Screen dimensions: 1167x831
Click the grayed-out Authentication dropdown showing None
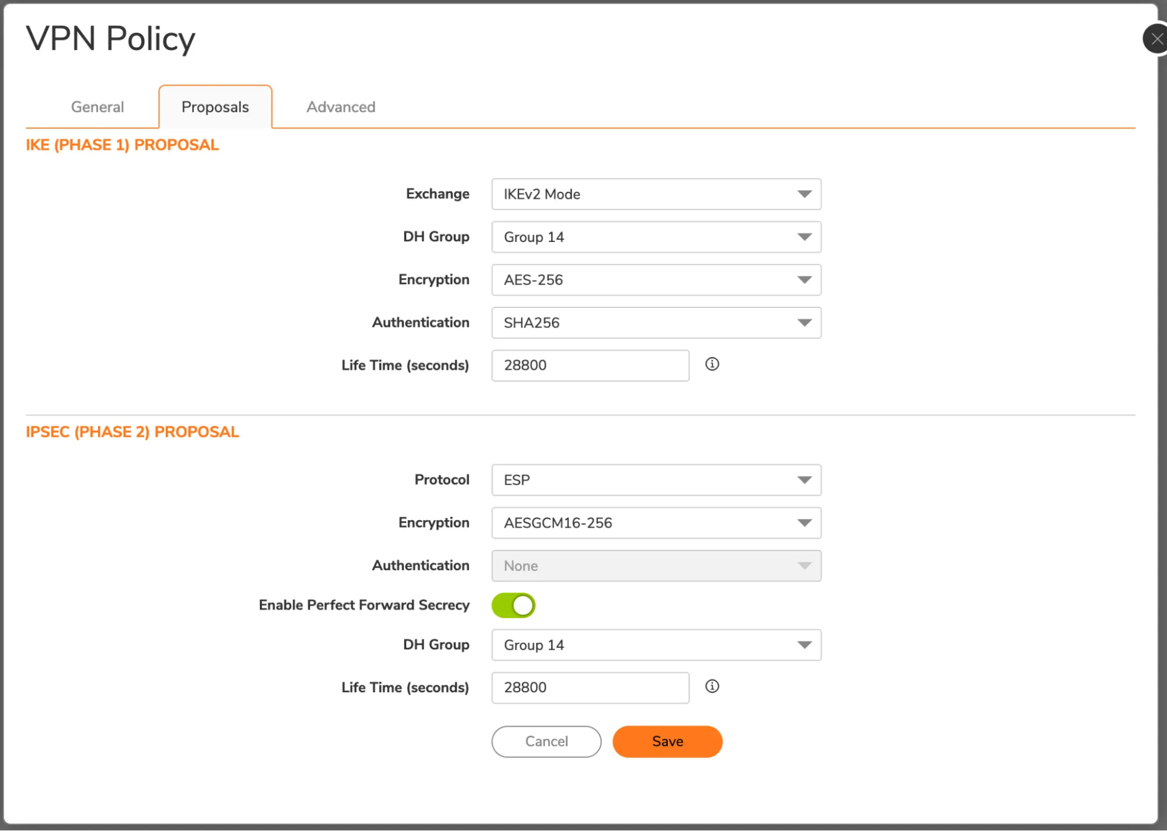pos(656,566)
